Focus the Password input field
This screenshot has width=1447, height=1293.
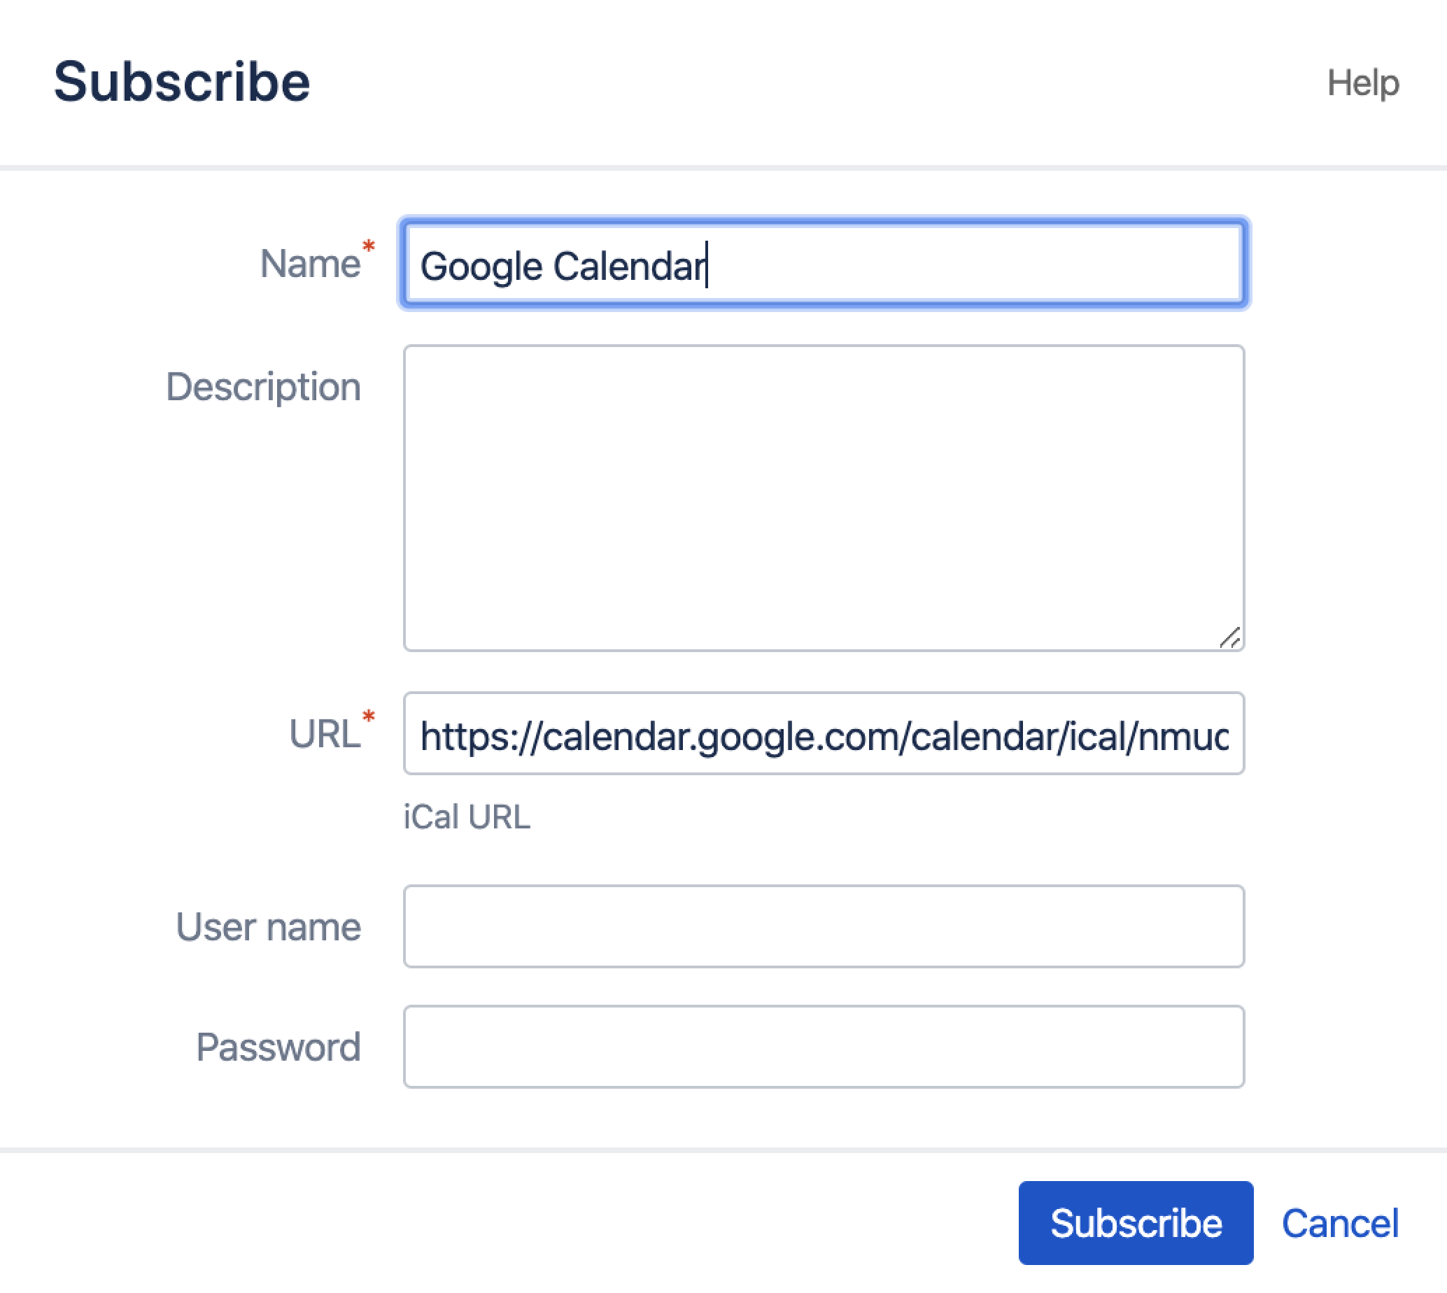click(x=823, y=1047)
